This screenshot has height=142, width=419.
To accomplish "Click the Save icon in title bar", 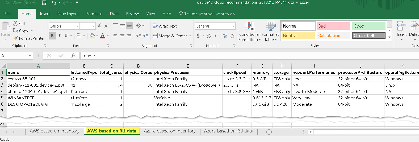I will [x=44, y=3].
